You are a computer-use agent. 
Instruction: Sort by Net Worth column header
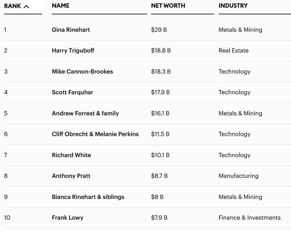tap(168, 6)
